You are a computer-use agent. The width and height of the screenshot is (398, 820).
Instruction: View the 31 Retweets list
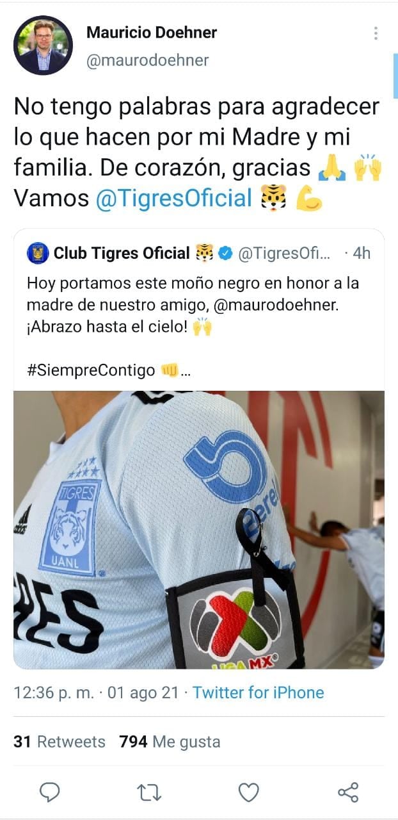pyautogui.click(x=60, y=742)
